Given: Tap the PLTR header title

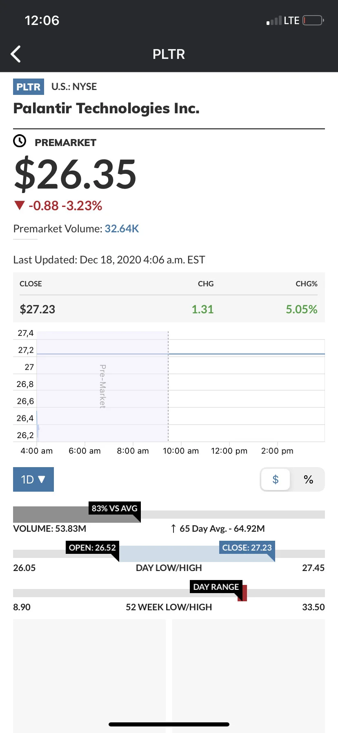Looking at the screenshot, I should pyautogui.click(x=169, y=54).
